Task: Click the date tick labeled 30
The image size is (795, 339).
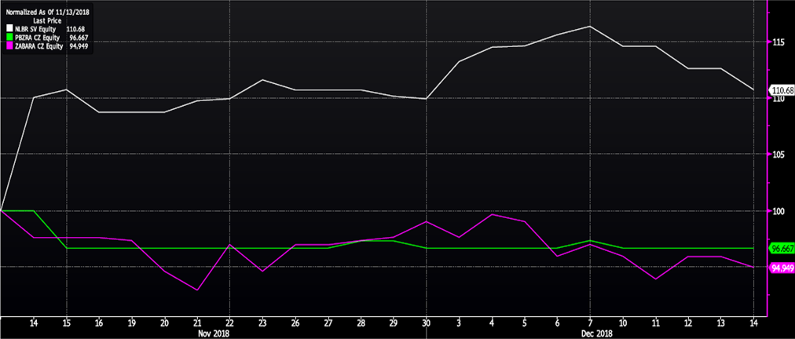Action: point(425,323)
